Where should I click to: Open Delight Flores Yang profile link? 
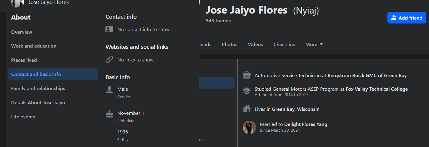tap(306, 124)
